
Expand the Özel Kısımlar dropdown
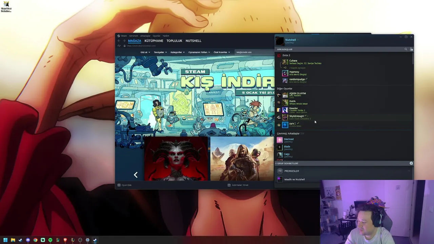(x=222, y=52)
